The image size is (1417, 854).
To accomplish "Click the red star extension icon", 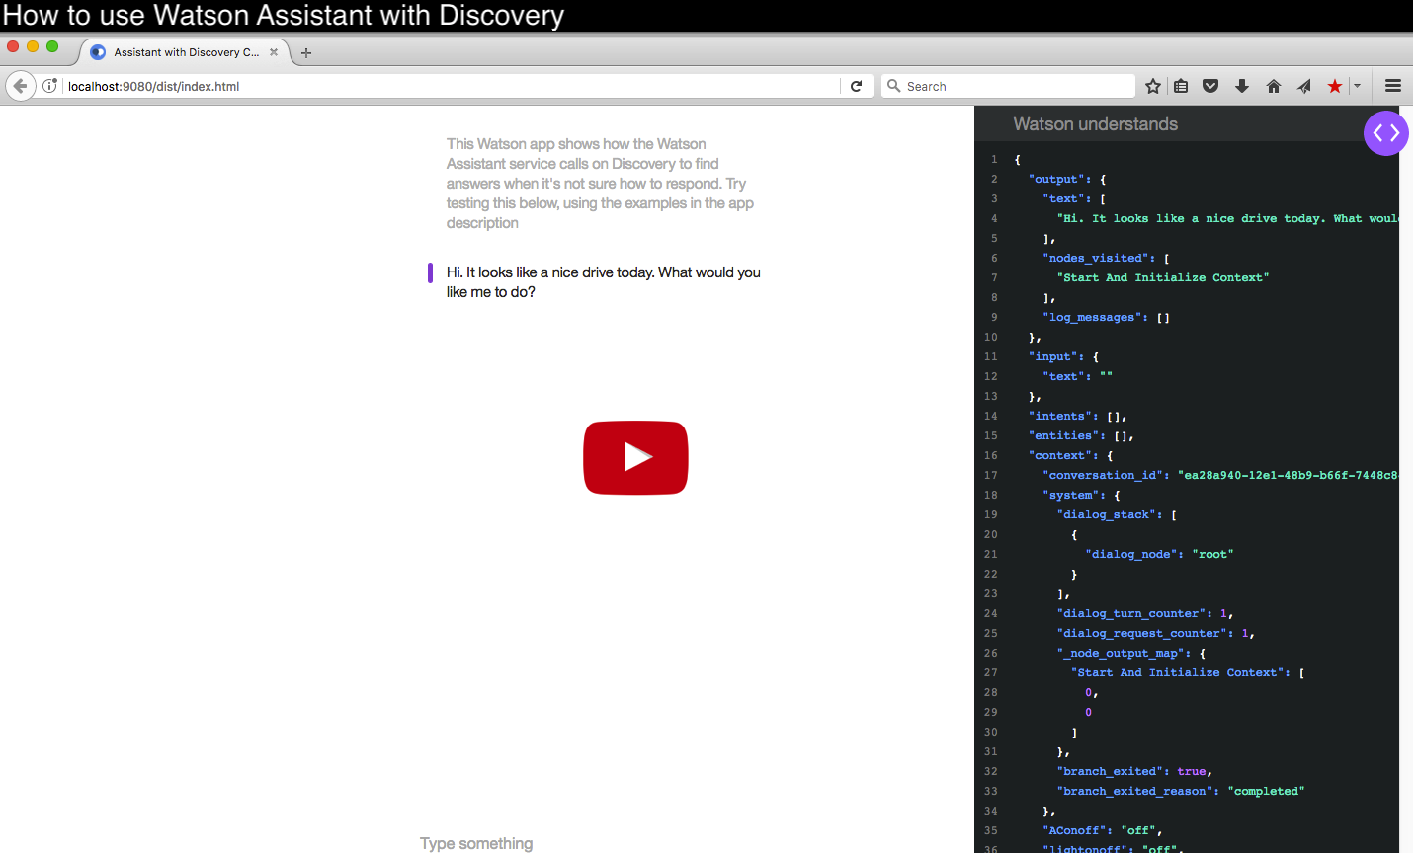I will click(1335, 86).
